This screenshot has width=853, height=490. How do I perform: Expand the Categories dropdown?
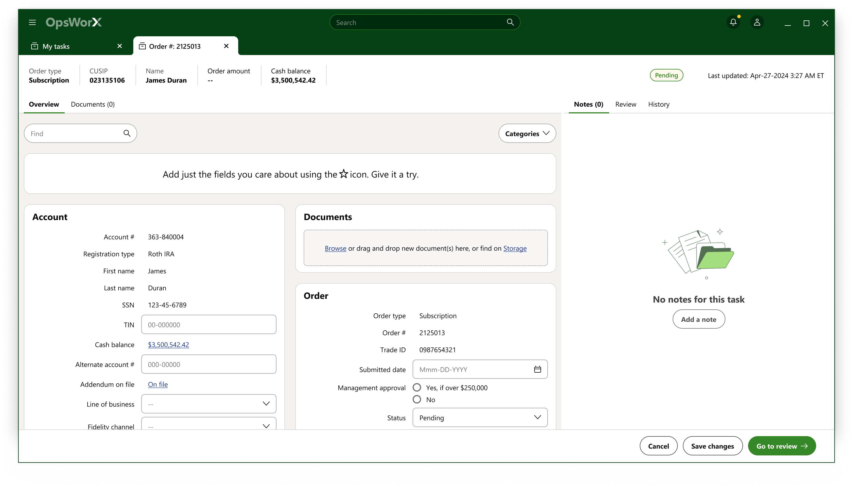527,134
